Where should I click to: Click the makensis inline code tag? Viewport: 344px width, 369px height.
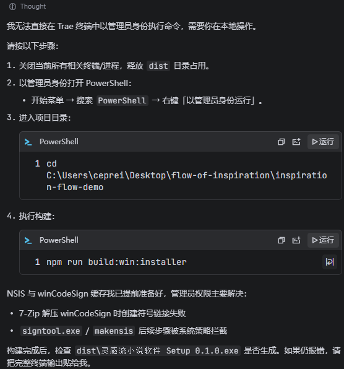click(x=114, y=331)
